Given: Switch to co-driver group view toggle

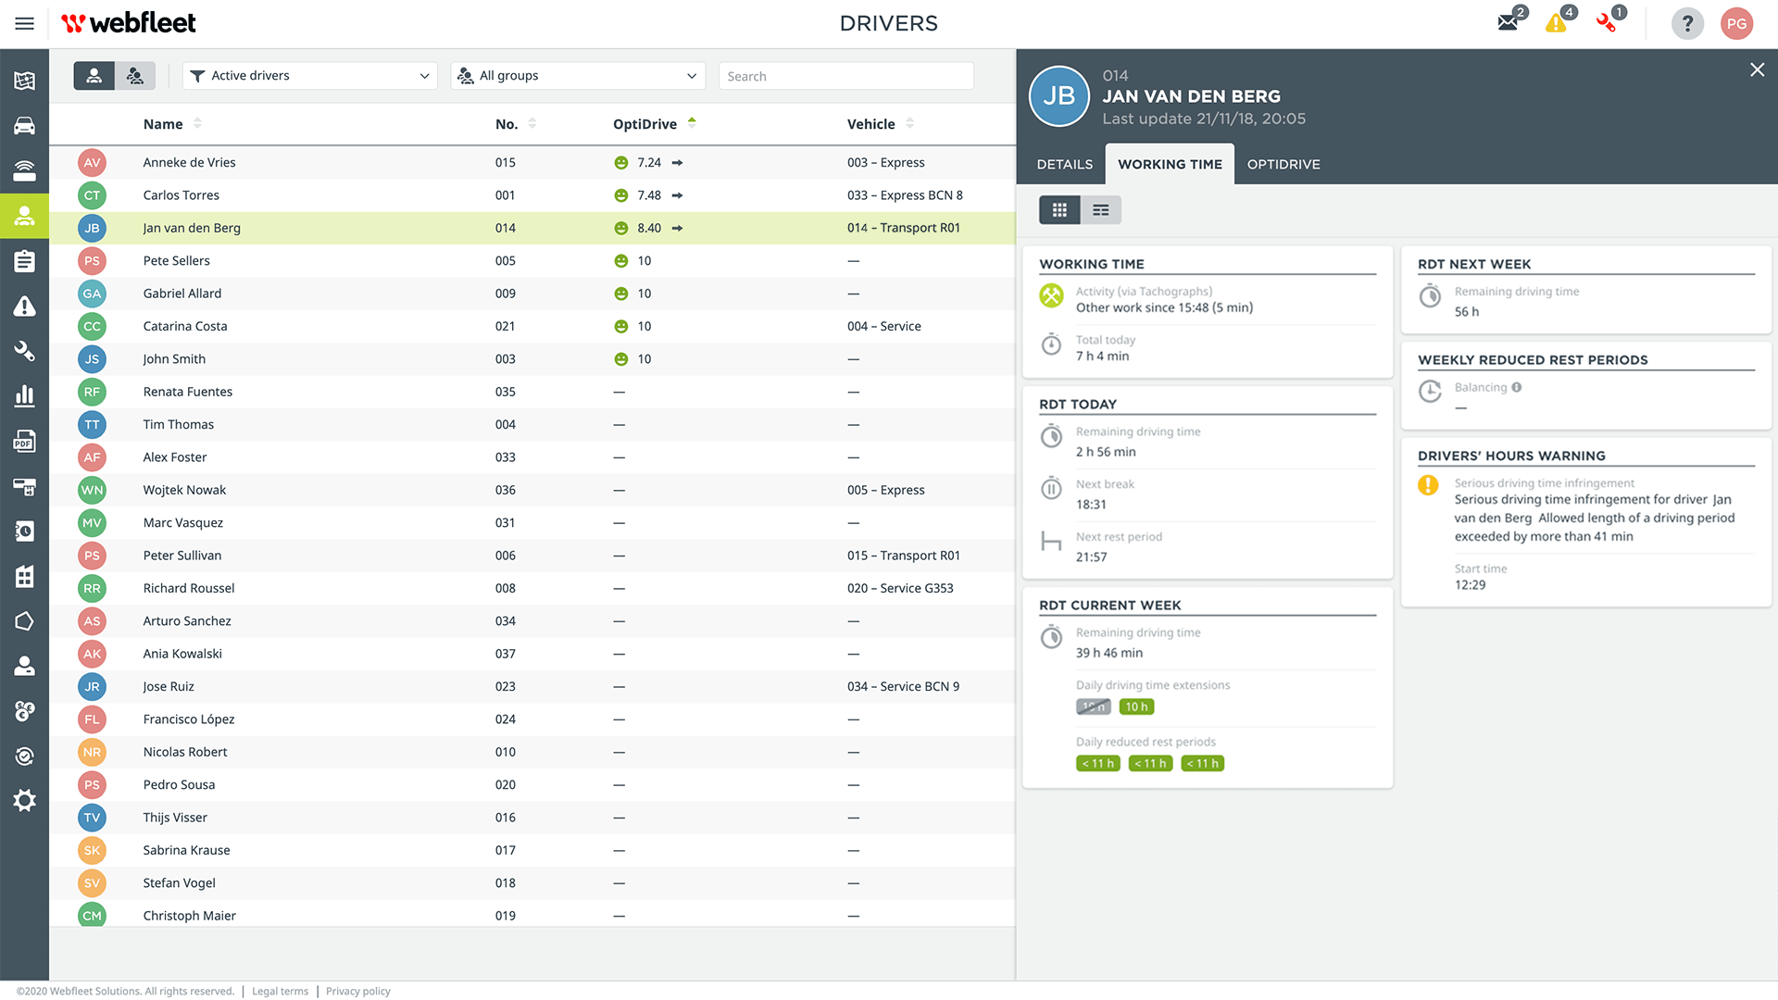Looking at the screenshot, I should coord(135,76).
